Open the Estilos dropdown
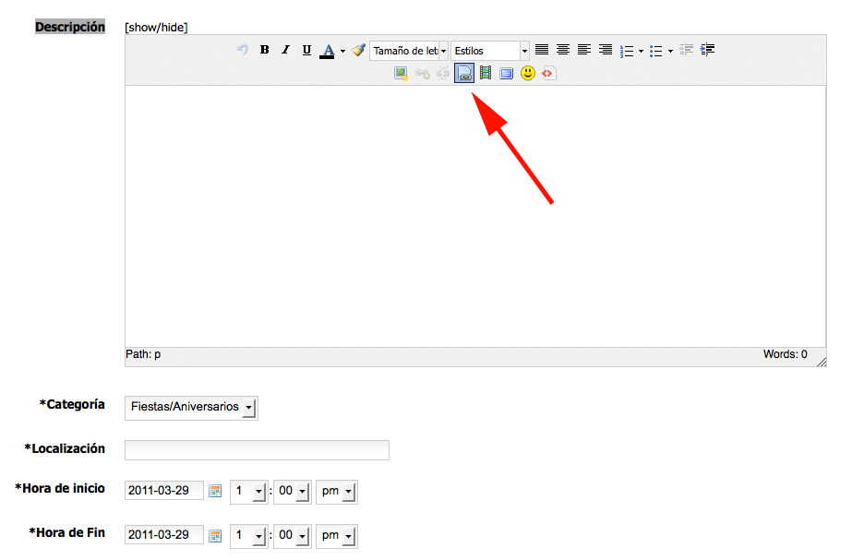This screenshot has width=864, height=560. coord(490,51)
